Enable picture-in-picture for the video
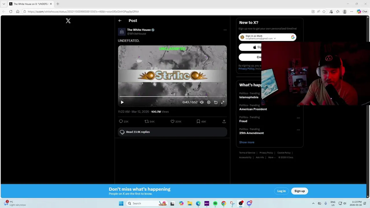The width and height of the screenshot is (370, 208). (216, 102)
